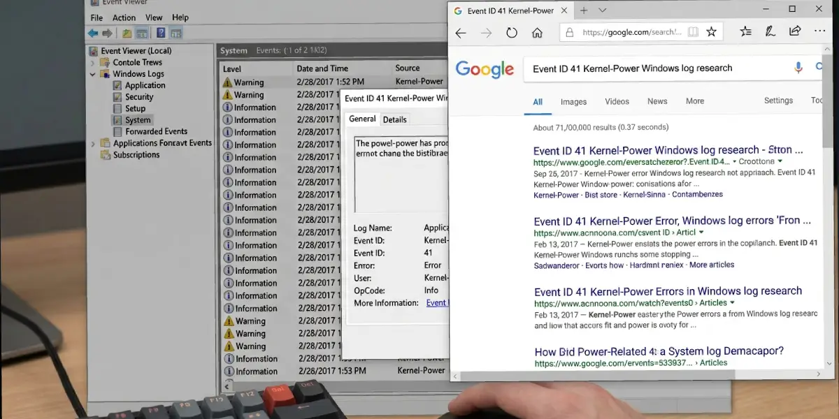Viewport: 839px width, 419px height.
Task: Open Google search Settings
Action: pos(778,101)
